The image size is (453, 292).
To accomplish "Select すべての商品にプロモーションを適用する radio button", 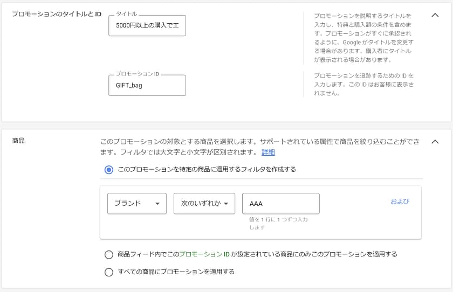I will [109, 272].
